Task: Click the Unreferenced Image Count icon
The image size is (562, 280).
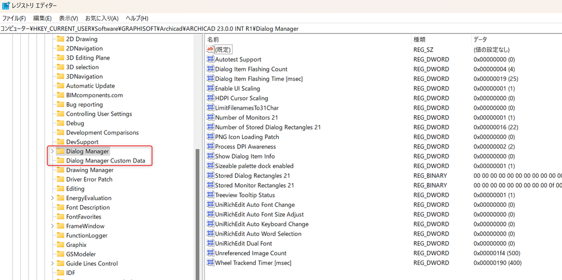Action: tap(211, 253)
